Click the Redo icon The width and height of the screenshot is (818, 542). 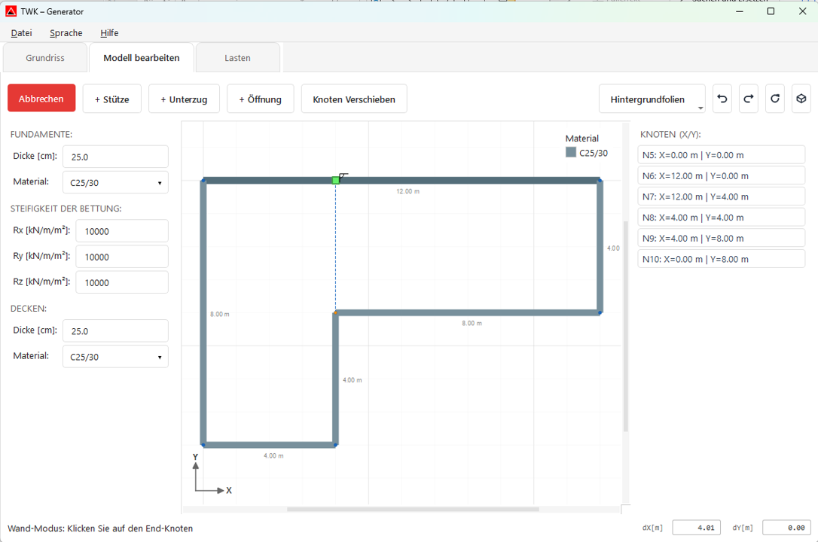(748, 99)
